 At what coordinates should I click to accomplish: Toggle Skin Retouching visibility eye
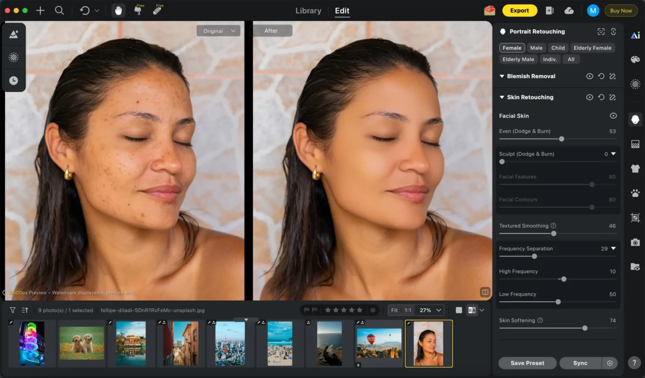tap(590, 97)
